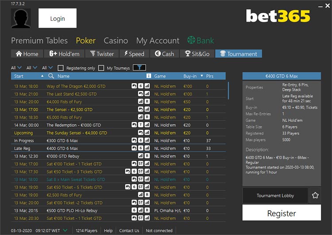Click the Not connected status text
Image resolution: width=332 pixels, height=235 pixels.
(159, 231)
